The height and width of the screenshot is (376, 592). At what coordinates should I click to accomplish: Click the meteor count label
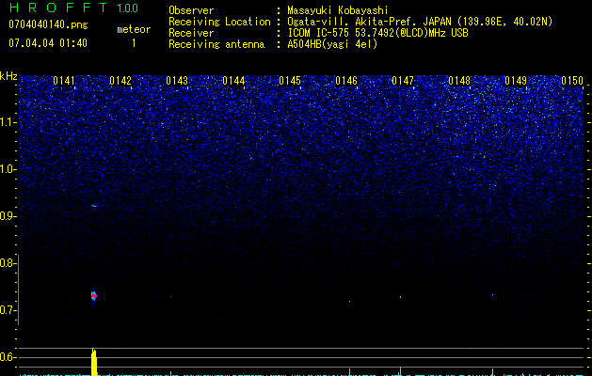pyautogui.click(x=134, y=29)
